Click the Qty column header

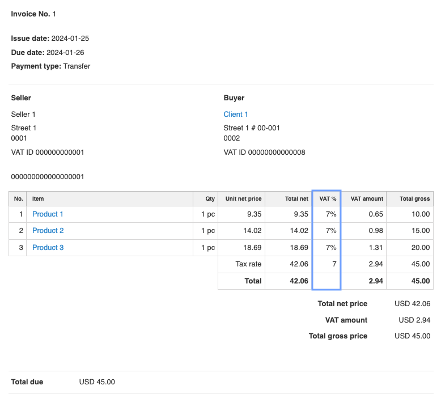[x=210, y=199]
